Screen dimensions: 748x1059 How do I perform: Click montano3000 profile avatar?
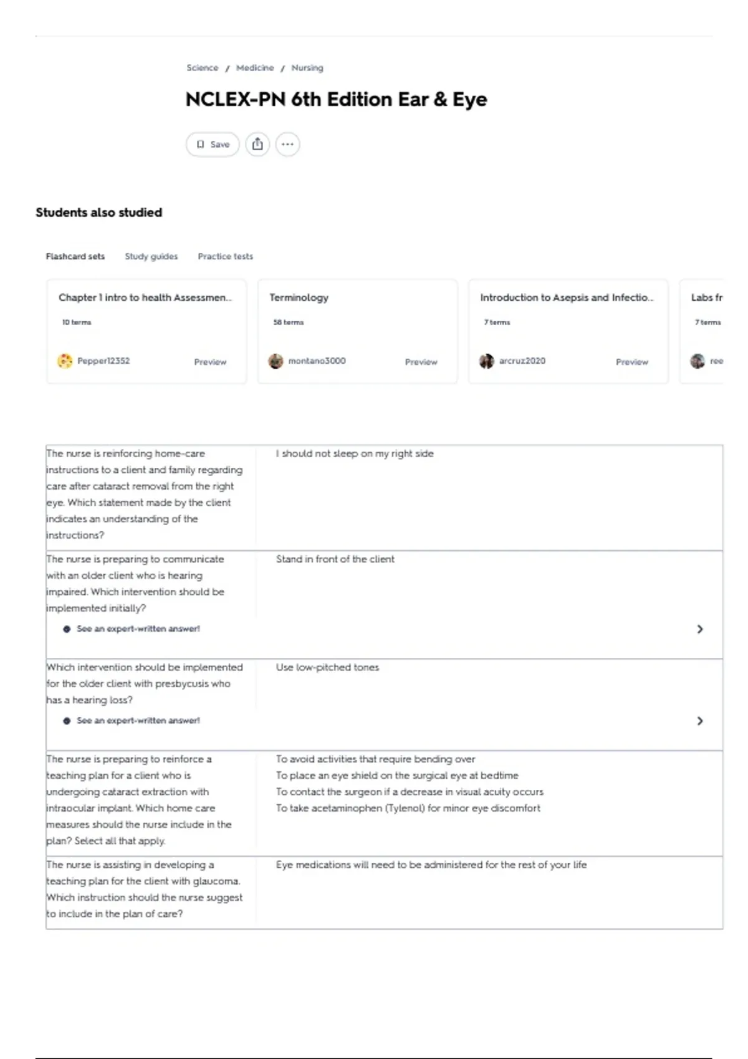(x=276, y=361)
